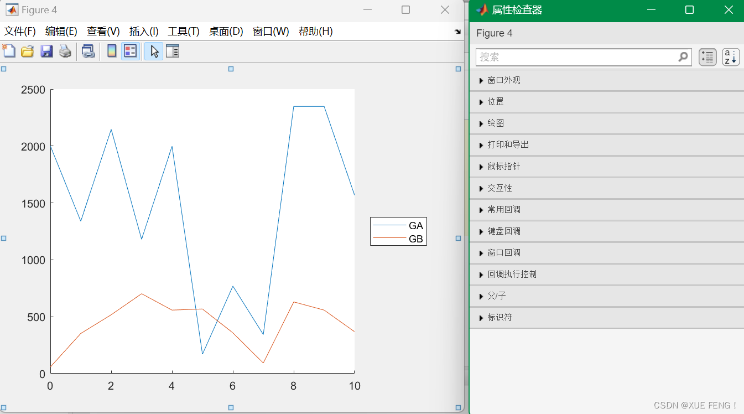Click MATLAB logo in Figure 4 title bar
This screenshot has height=414, width=744.
(12, 10)
